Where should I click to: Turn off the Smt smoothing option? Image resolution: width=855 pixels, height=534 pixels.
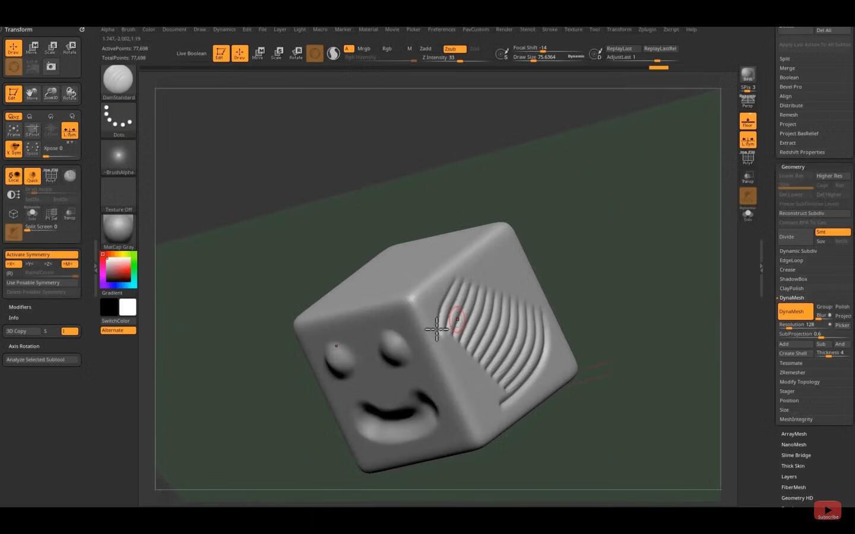pos(832,232)
